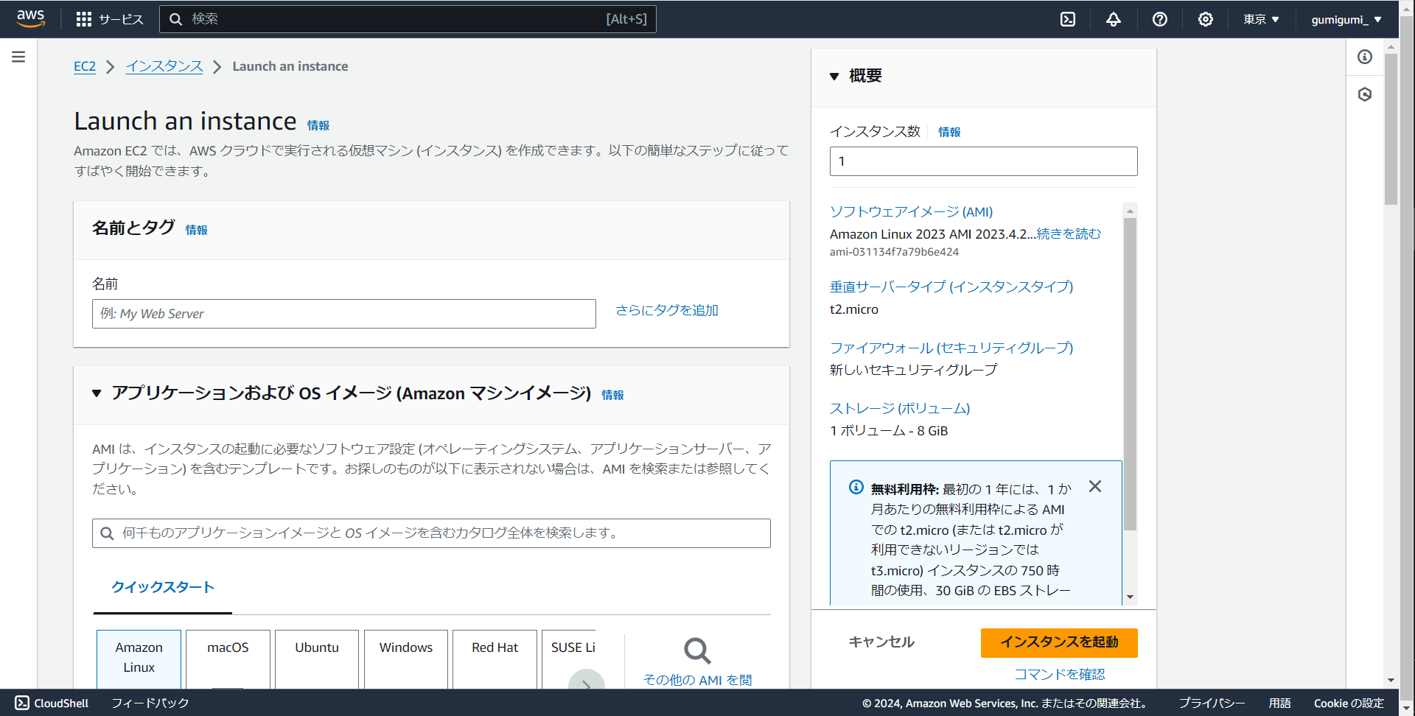Click the instance name input field
The image size is (1415, 716).
(x=343, y=313)
